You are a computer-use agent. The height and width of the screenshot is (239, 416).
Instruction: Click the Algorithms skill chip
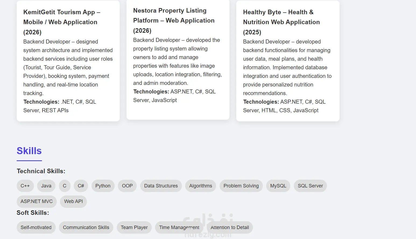click(x=200, y=186)
